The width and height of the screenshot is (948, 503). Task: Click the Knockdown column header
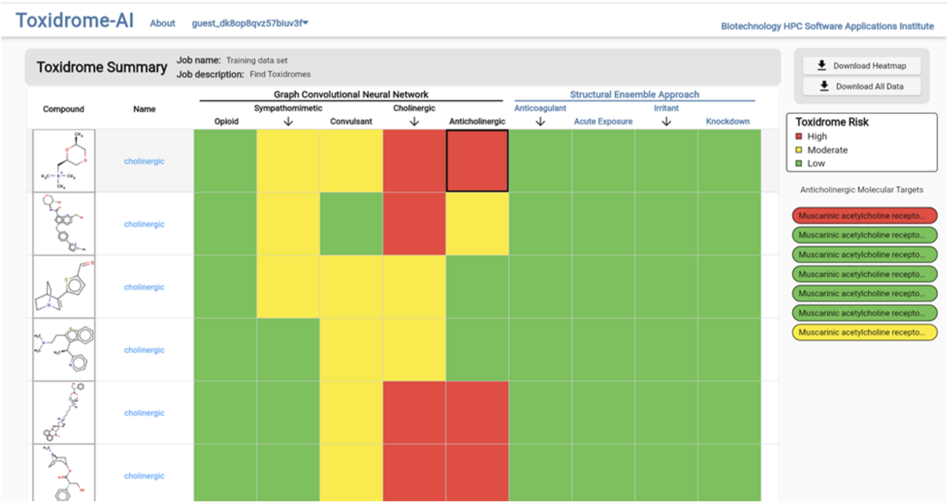(727, 121)
